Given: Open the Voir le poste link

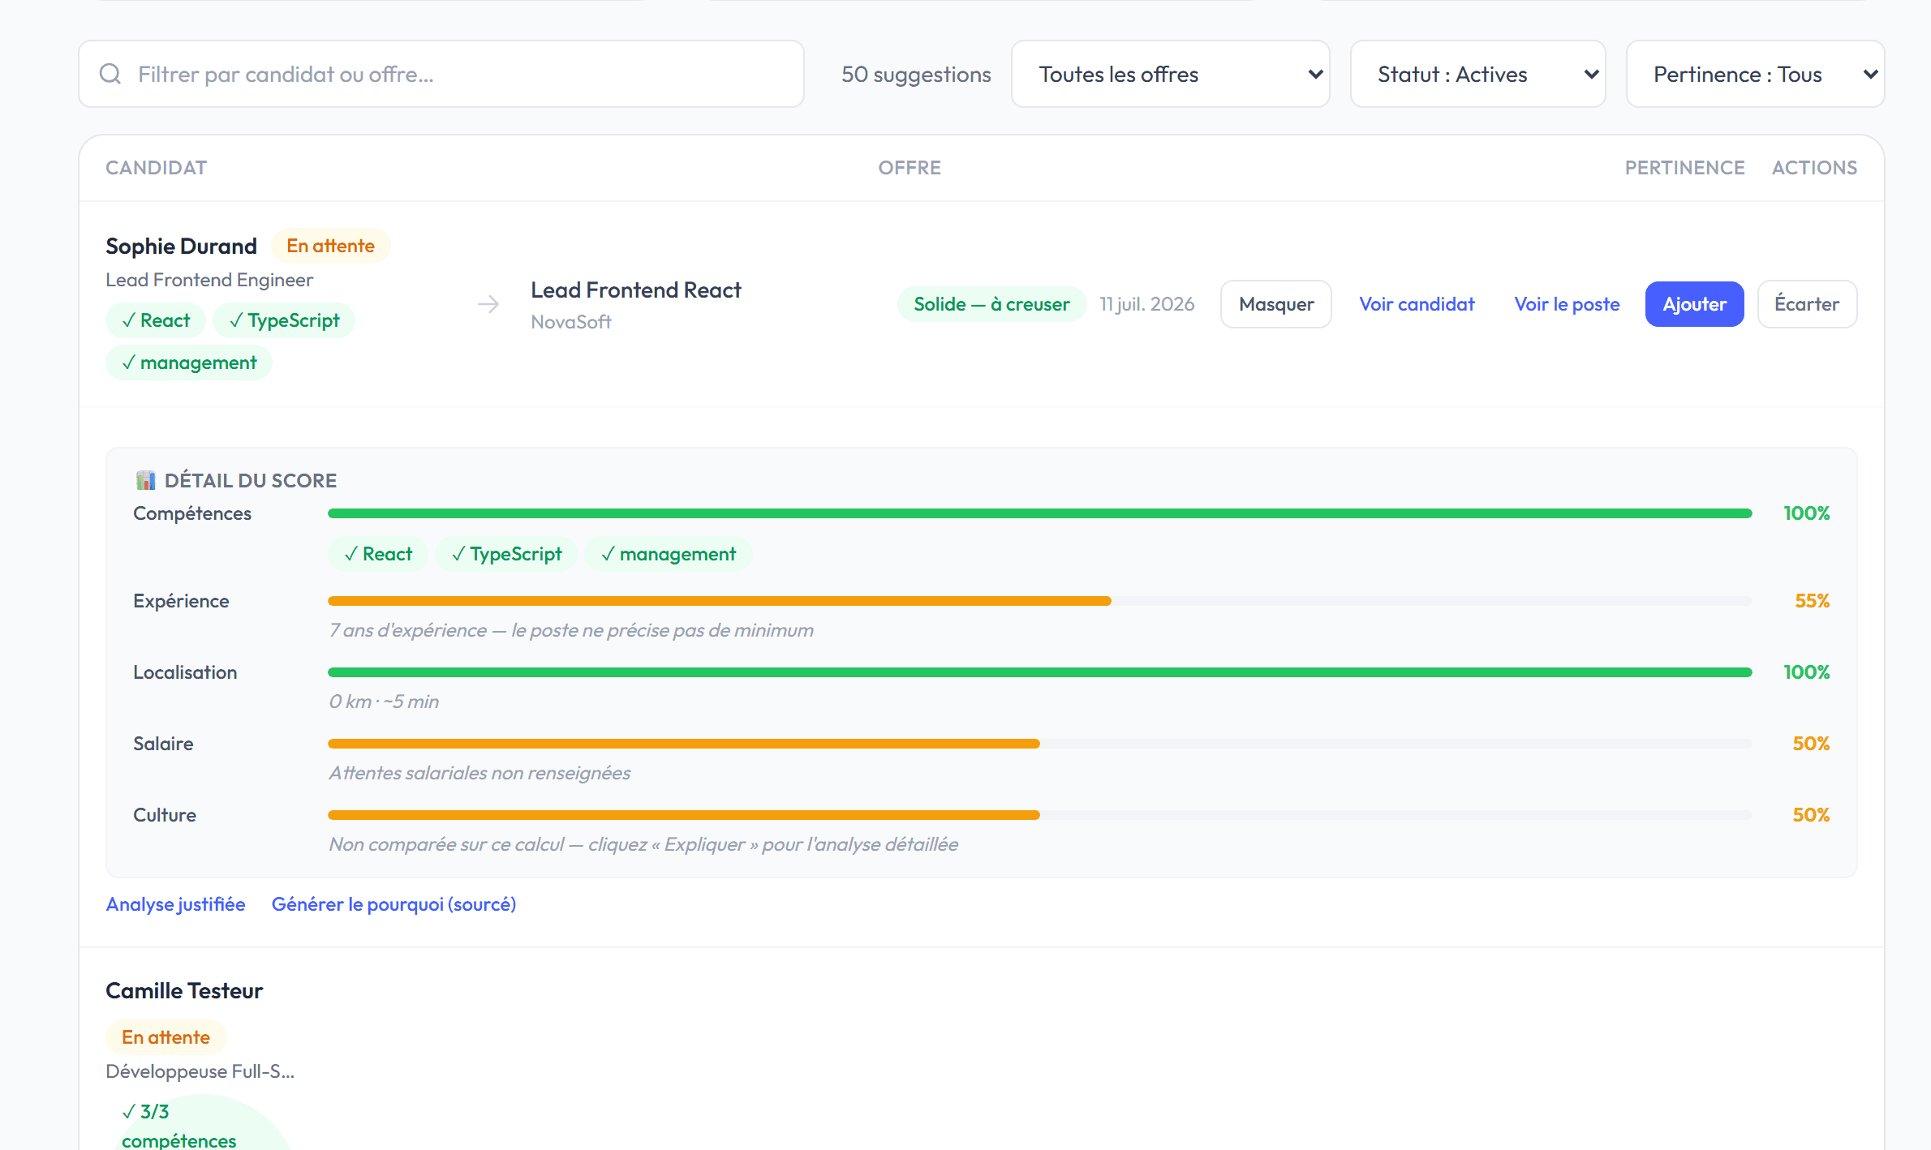Looking at the screenshot, I should coord(1567,304).
